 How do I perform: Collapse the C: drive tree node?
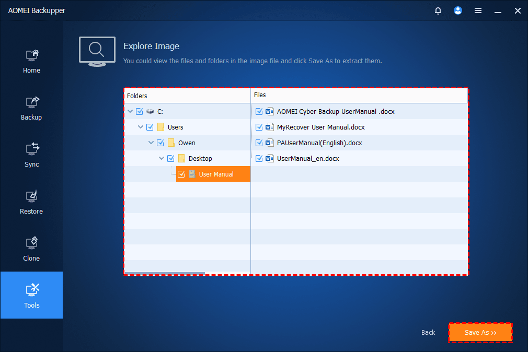coord(130,111)
